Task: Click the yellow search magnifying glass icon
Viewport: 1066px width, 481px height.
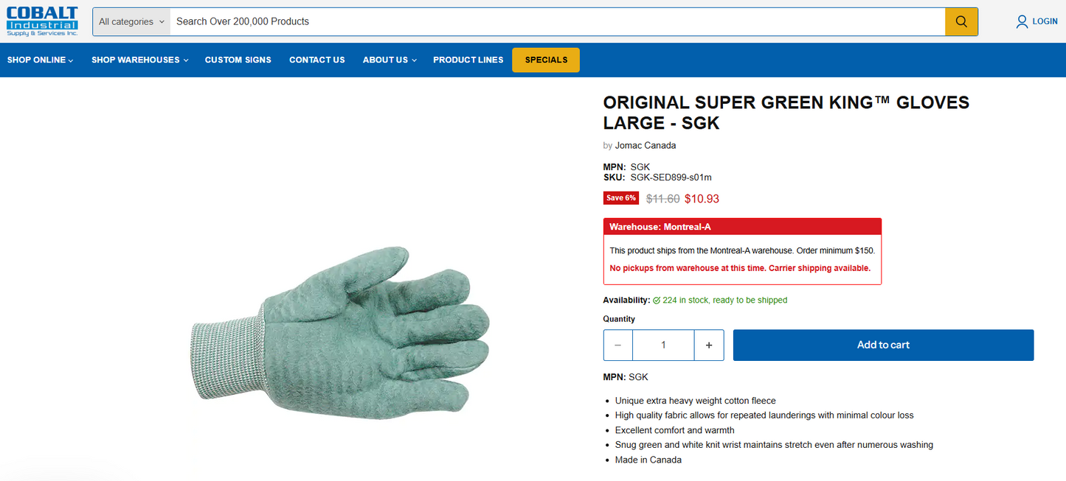Action: pyautogui.click(x=961, y=21)
